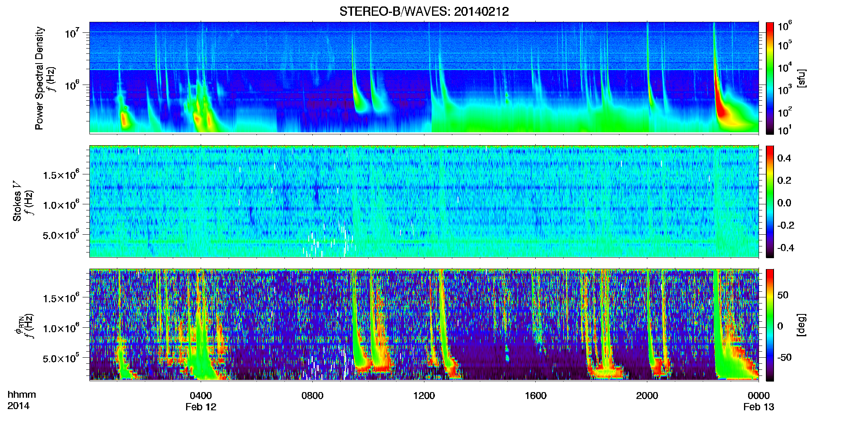
Task: Click the 0.4 value on Stokes color bar
Action: click(x=784, y=158)
